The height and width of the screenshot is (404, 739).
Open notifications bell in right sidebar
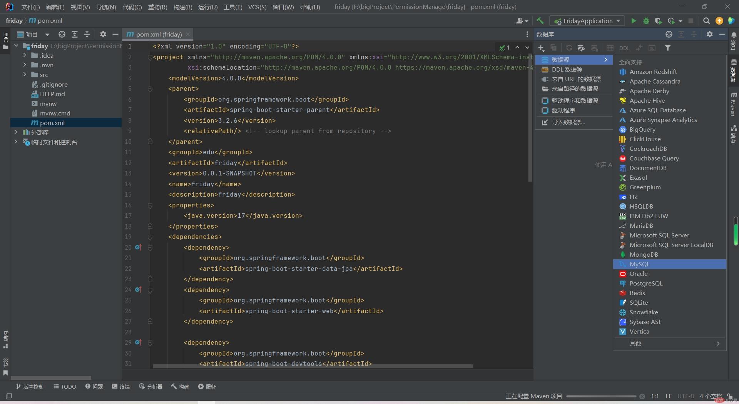(734, 35)
